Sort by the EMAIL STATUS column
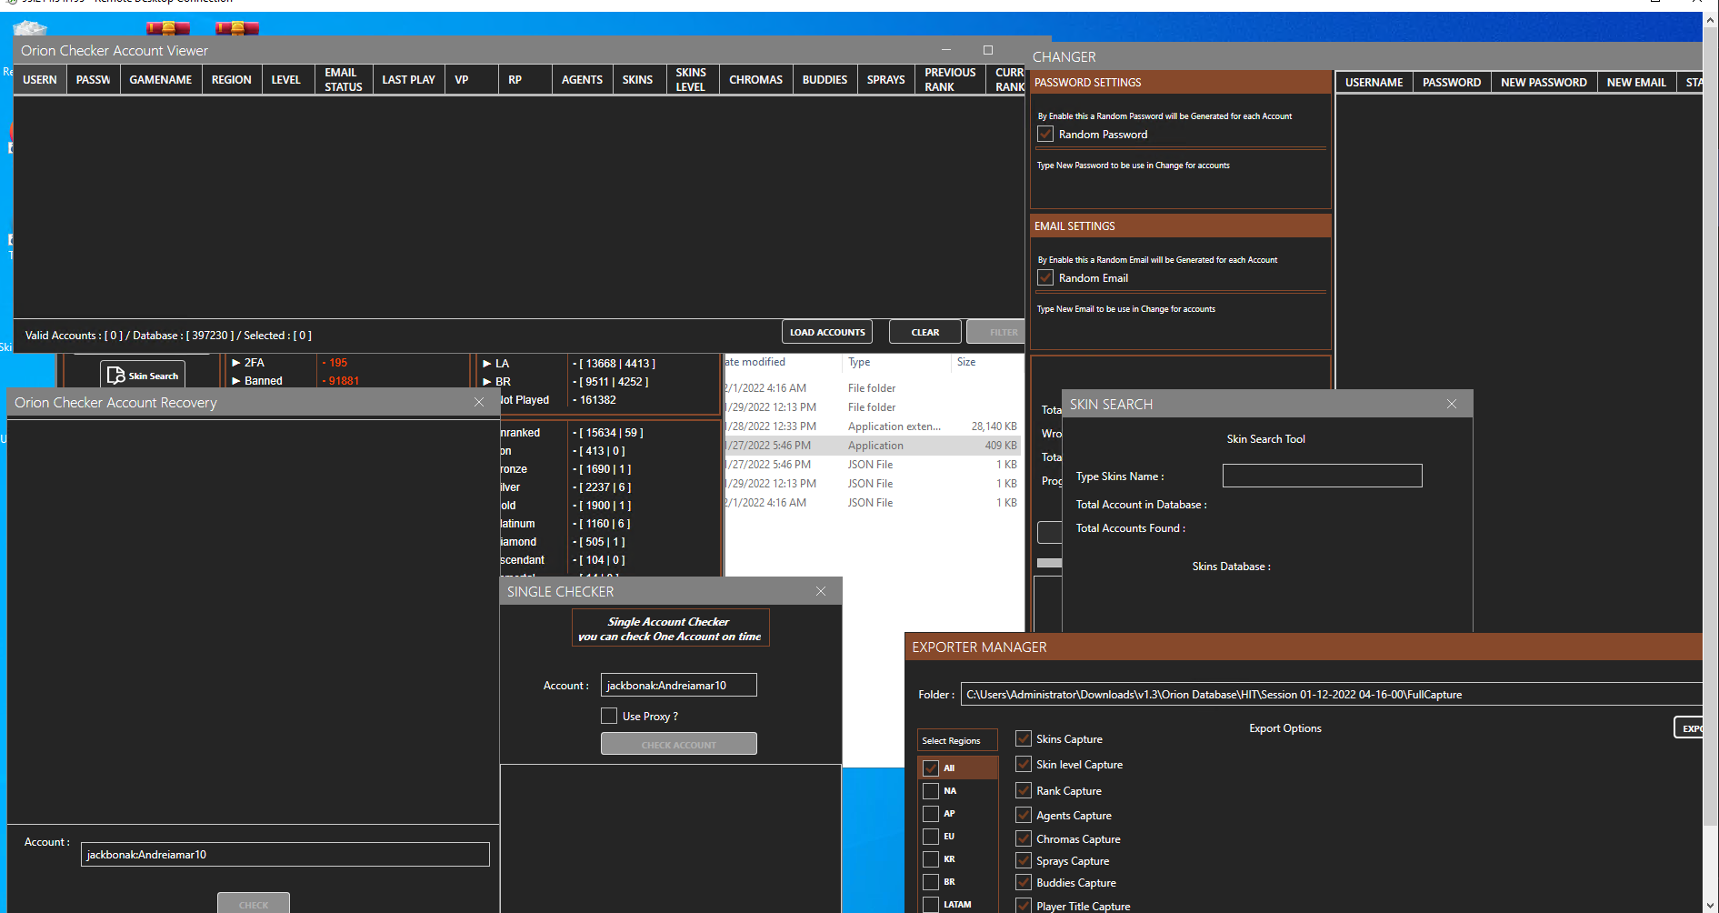1719x913 pixels. (343, 79)
